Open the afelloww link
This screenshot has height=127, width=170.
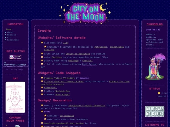pyautogui.click(x=49, y=50)
